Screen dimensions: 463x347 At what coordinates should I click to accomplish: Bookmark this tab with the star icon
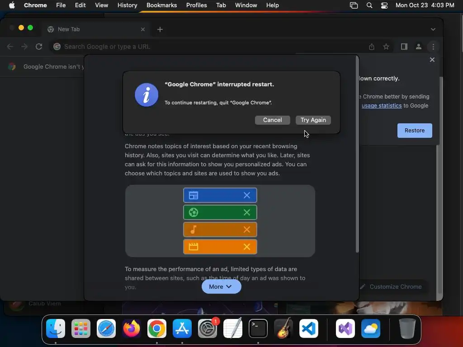(x=386, y=47)
